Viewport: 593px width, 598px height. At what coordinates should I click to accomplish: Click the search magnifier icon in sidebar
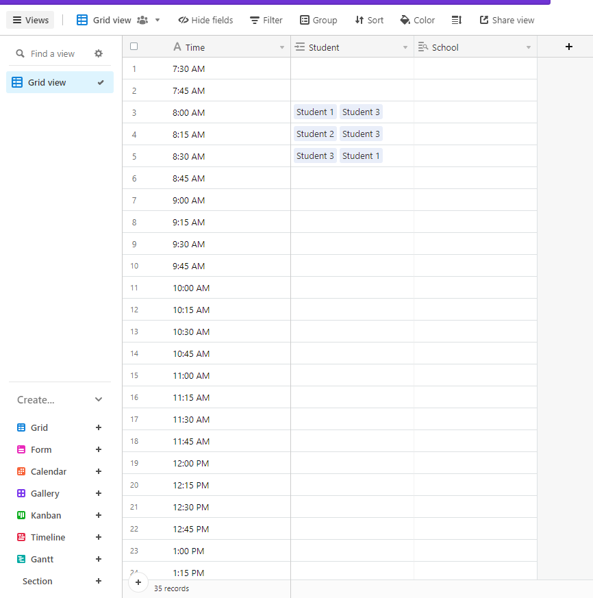point(21,54)
